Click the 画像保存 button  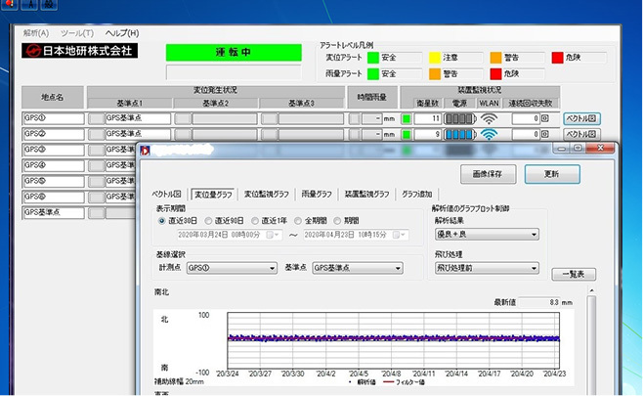click(488, 174)
